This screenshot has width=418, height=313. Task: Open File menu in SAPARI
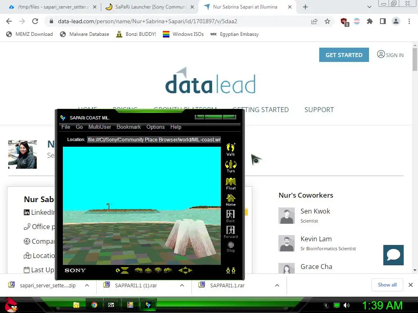pyautogui.click(x=66, y=127)
